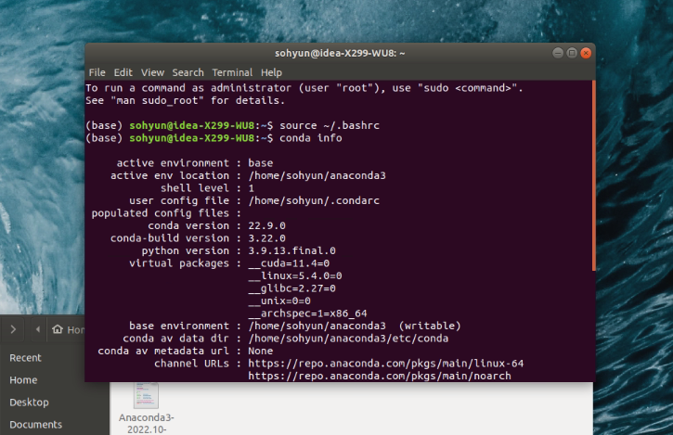The height and width of the screenshot is (435, 673).
Task: Open the Help menu in terminal
Action: tap(271, 72)
